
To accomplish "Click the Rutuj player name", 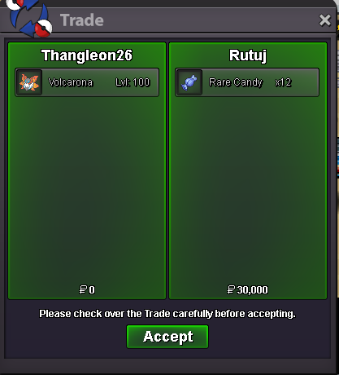I will click(248, 55).
